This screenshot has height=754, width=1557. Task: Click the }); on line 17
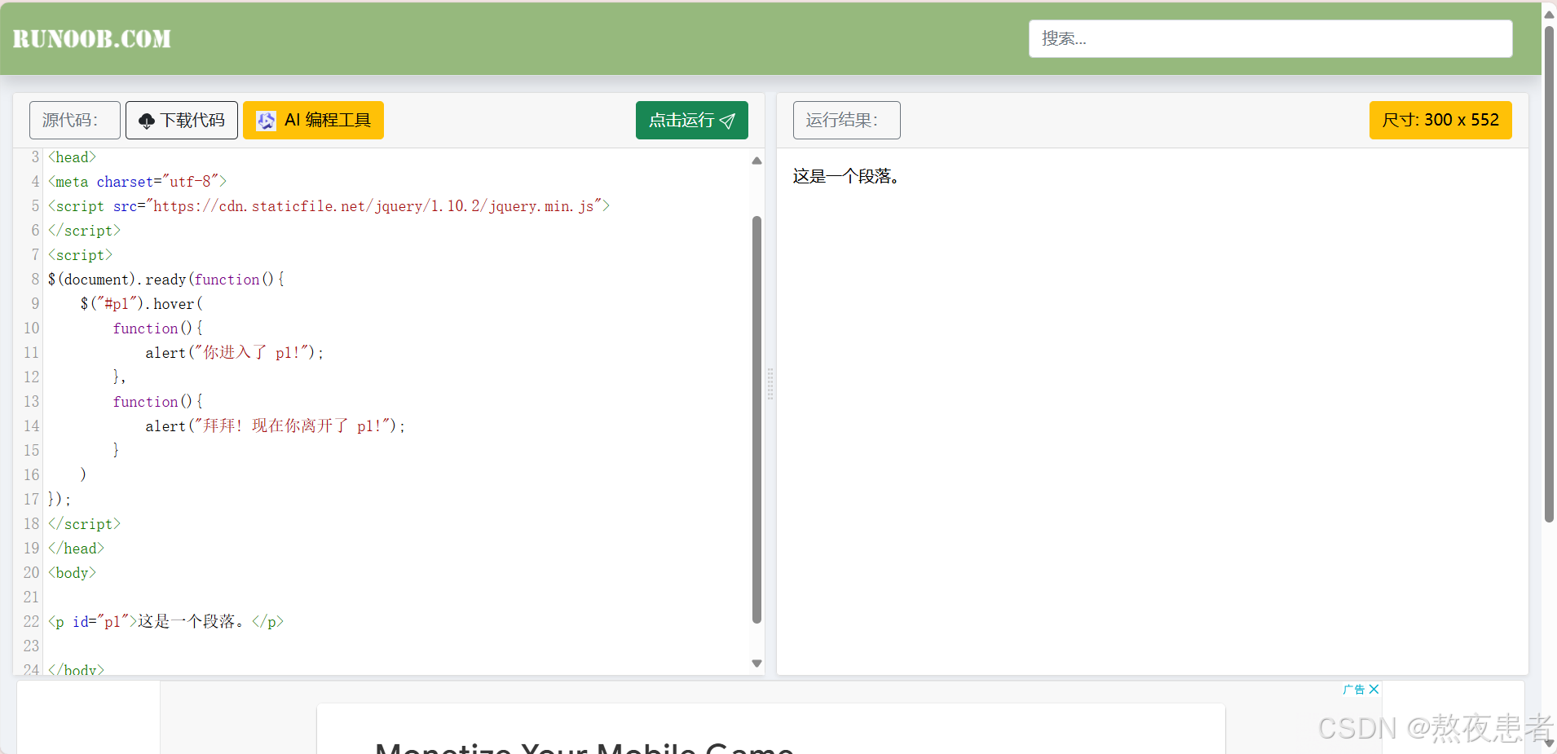pos(60,500)
